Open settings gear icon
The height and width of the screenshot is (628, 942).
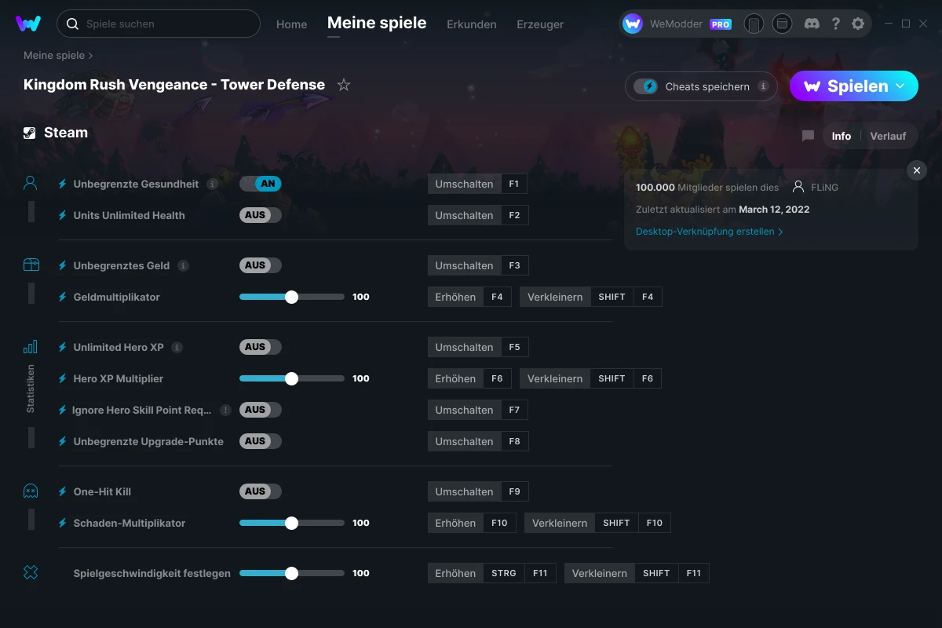(x=858, y=24)
